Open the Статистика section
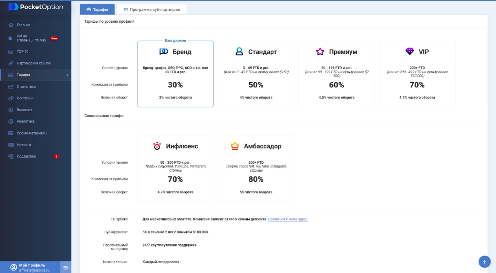The width and height of the screenshot is (496, 273). point(26,87)
